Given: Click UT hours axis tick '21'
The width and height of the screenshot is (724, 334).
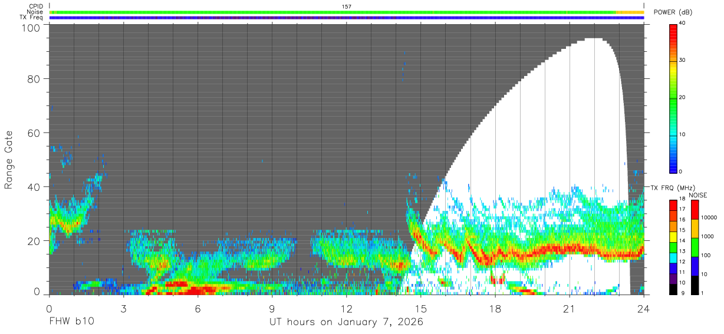Looking at the screenshot, I should (570, 308).
